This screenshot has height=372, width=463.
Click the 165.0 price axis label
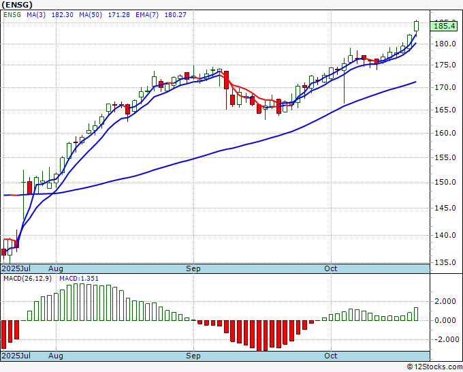click(x=445, y=110)
